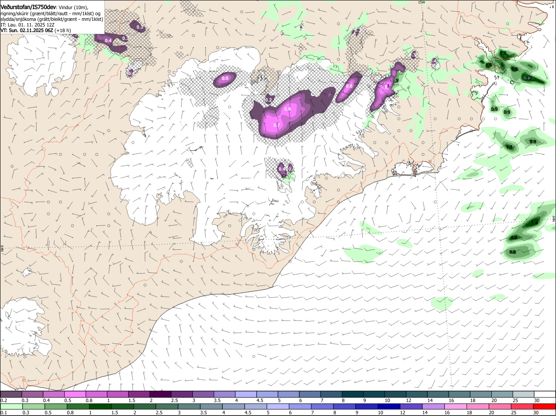Pick the dark green swatch between 1 and 1.5 in the rain legend

click(101, 407)
